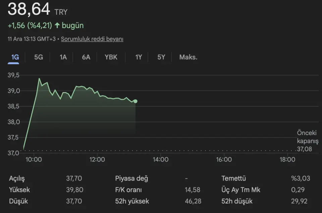Click the F/K oranı label
Viewport: 322px width, 213px height.
pyautogui.click(x=128, y=190)
